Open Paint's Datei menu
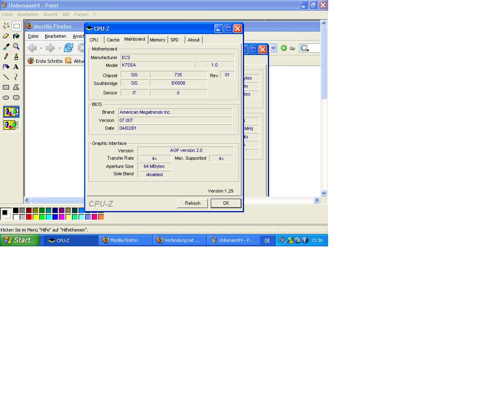Viewport: 477px width, 397px height. 7,14
